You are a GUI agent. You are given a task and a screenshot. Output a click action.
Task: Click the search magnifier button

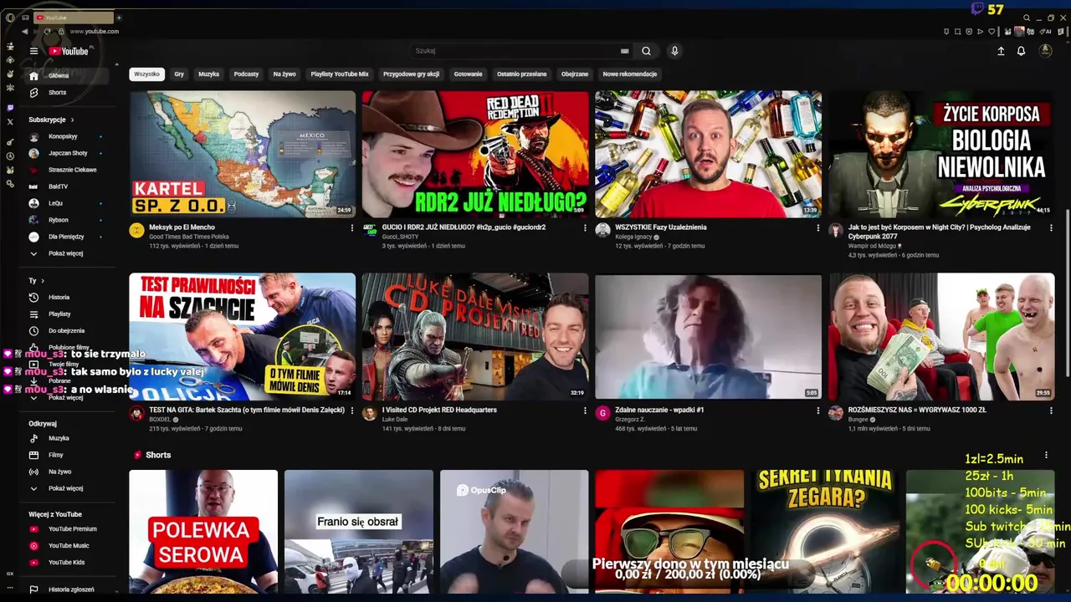(x=646, y=51)
